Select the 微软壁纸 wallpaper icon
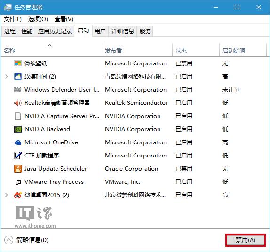 tap(18, 63)
